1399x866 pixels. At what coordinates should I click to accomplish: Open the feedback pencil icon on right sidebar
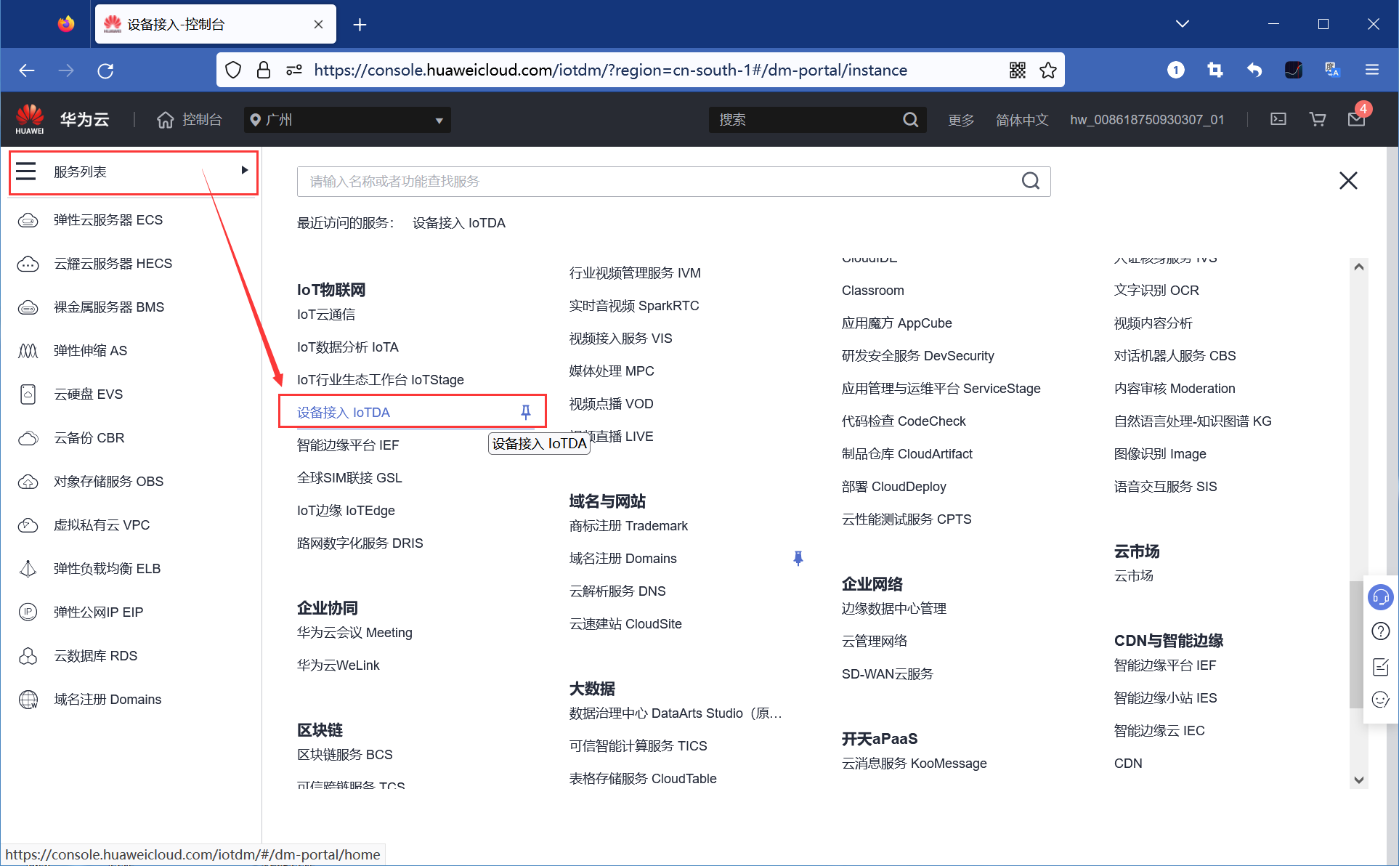point(1381,666)
